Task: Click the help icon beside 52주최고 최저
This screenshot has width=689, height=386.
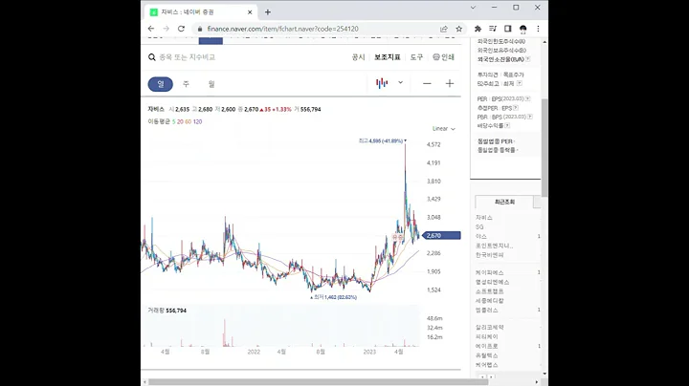Action: (519, 83)
